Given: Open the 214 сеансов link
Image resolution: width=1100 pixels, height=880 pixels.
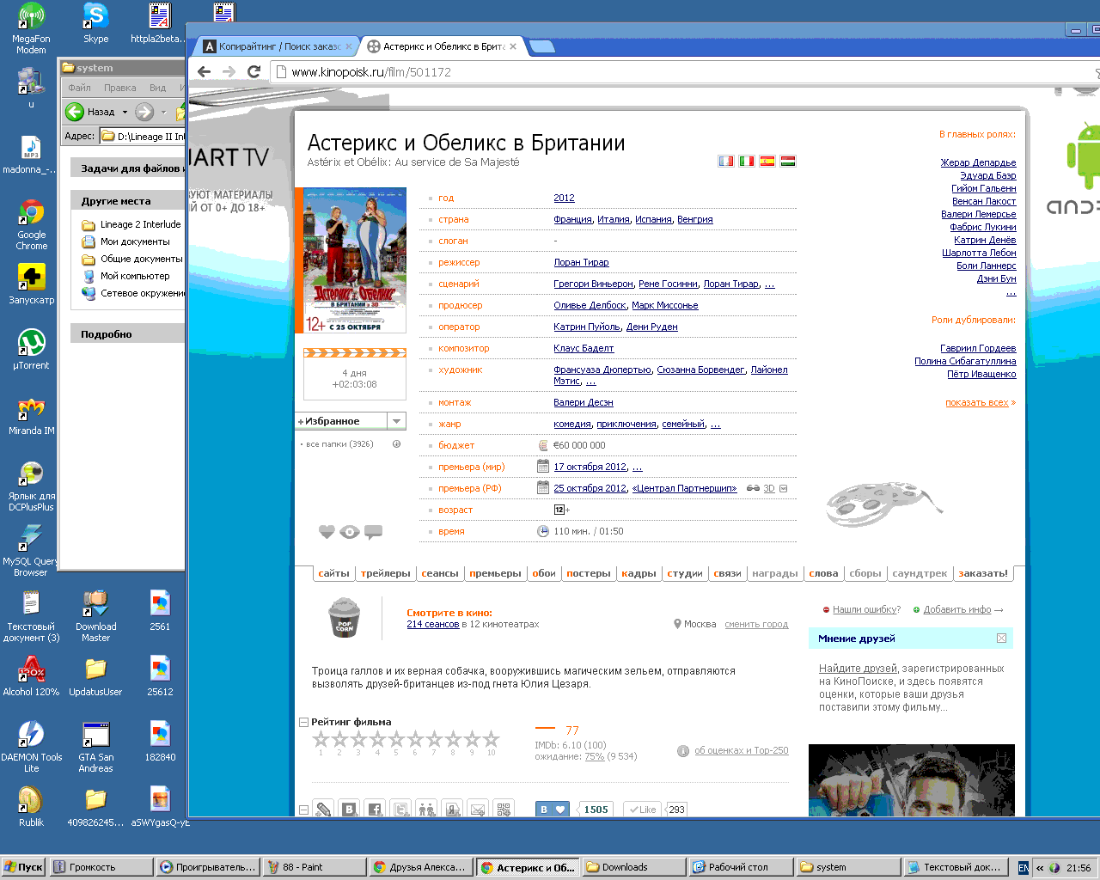Looking at the screenshot, I should tap(433, 625).
